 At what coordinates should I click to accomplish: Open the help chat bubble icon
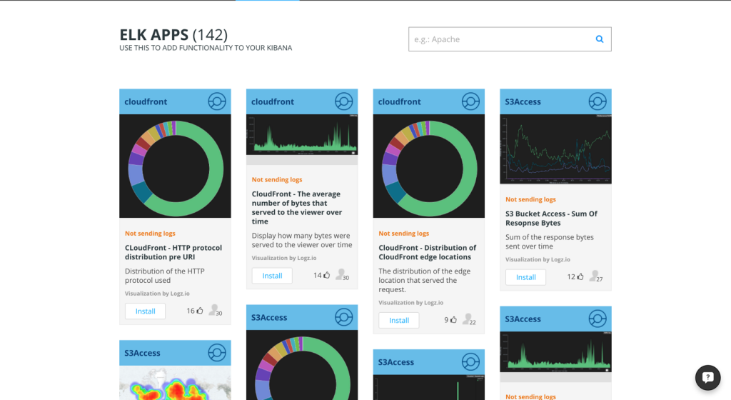pos(707,377)
